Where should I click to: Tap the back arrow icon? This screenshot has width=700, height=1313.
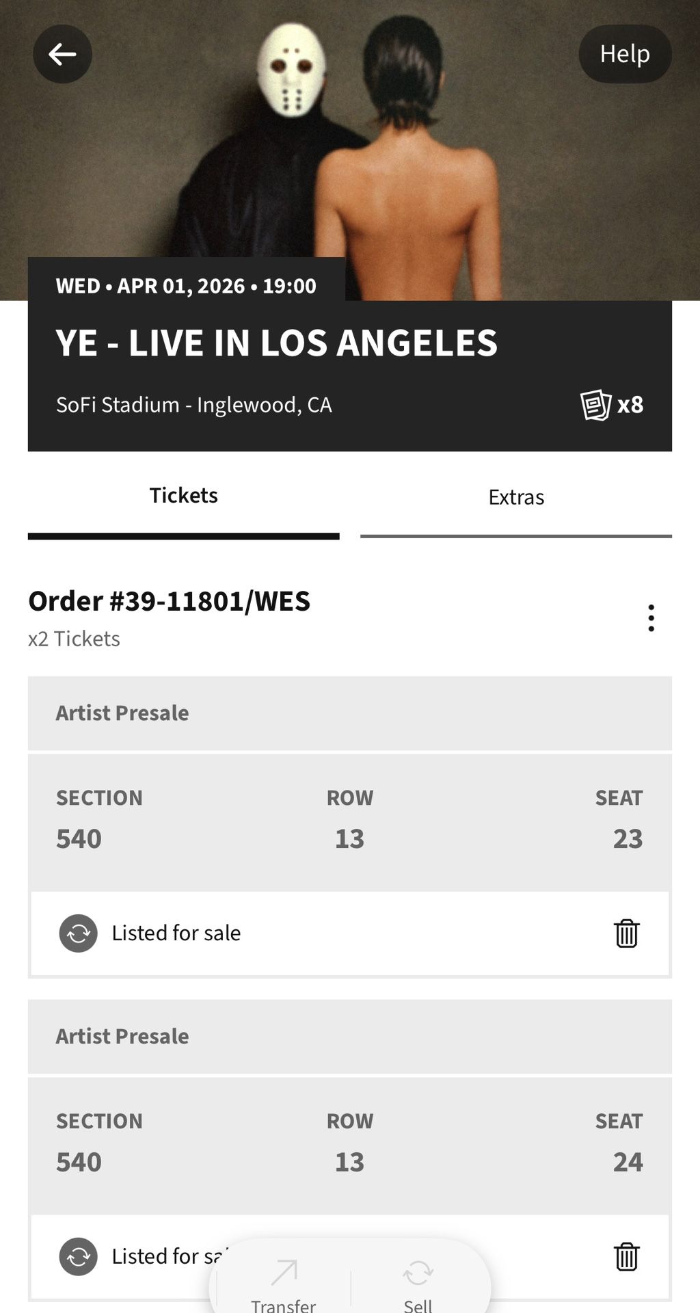tap(62, 54)
